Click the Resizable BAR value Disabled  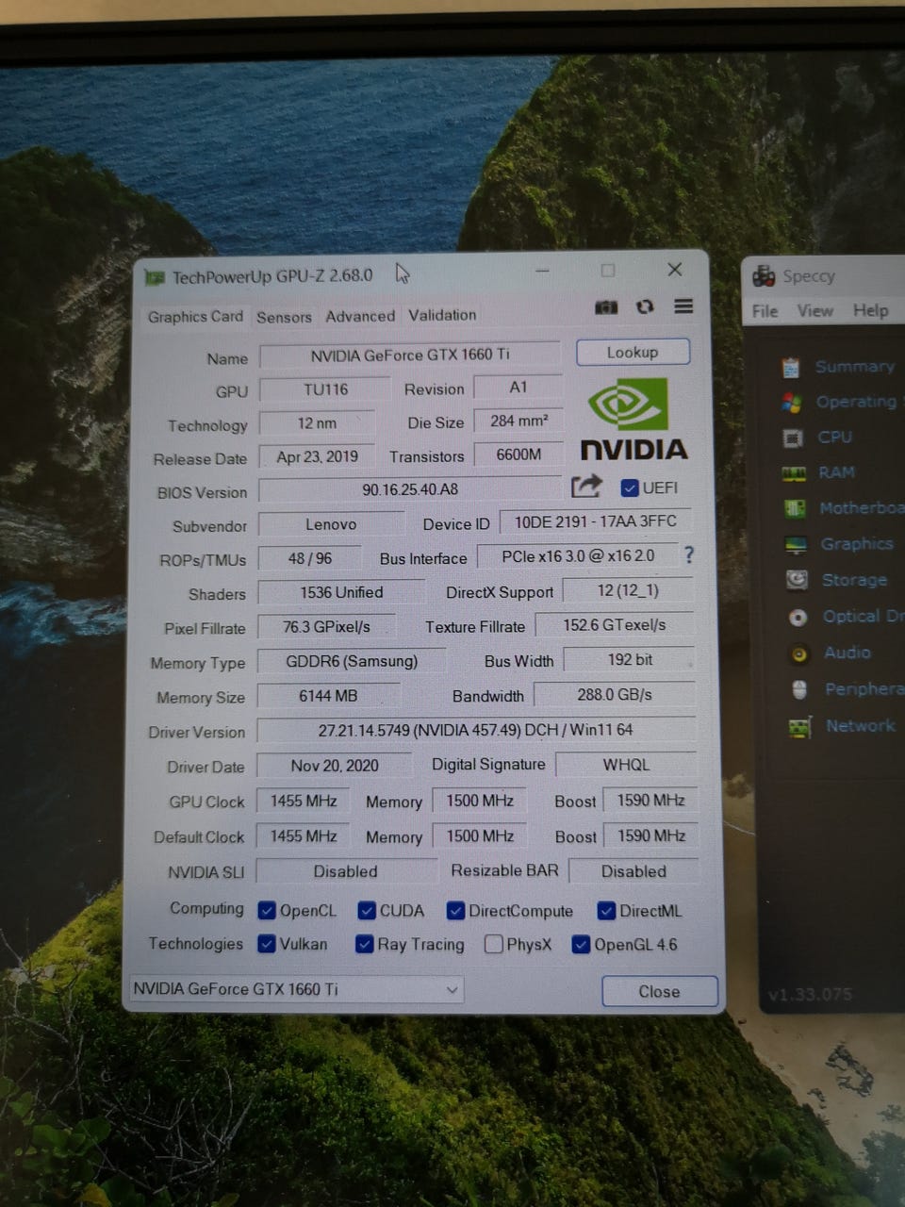pos(633,871)
